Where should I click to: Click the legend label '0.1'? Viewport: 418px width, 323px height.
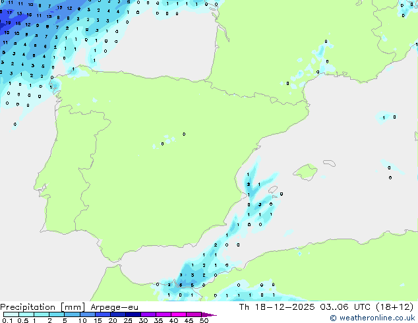(7, 320)
